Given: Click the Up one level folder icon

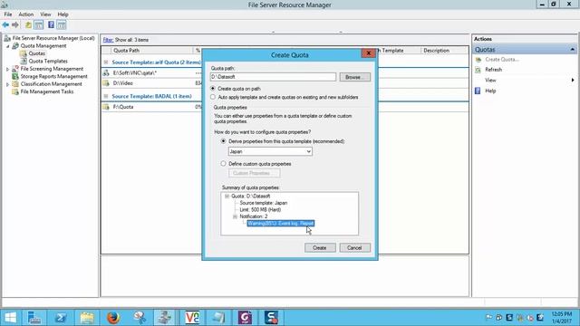Looking at the screenshot, I should tap(28, 24).
